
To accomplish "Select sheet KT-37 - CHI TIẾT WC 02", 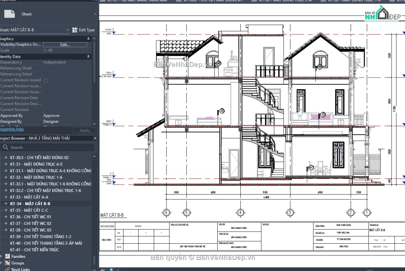I will (x=31, y=223).
